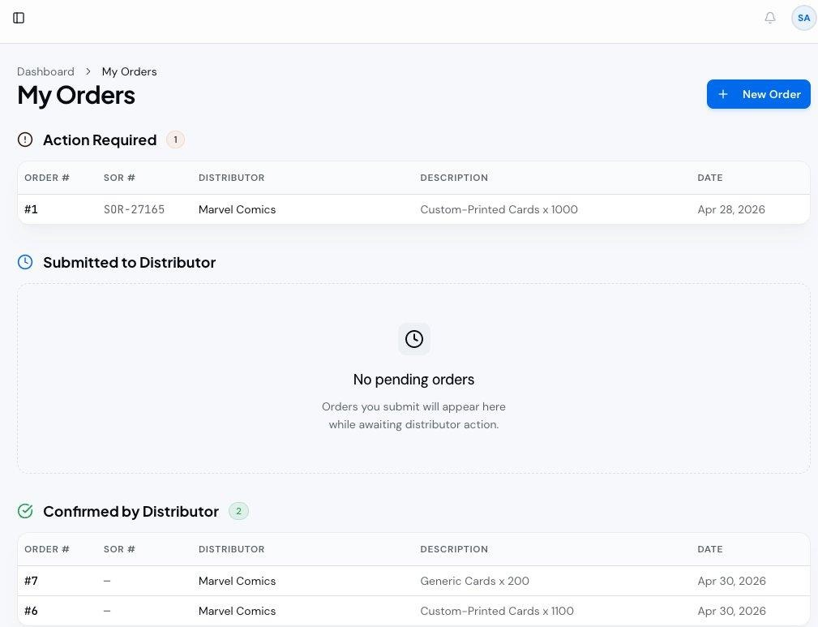The image size is (818, 627).
Task: Click ORDER # header in Action Required table
Action: pos(47,178)
